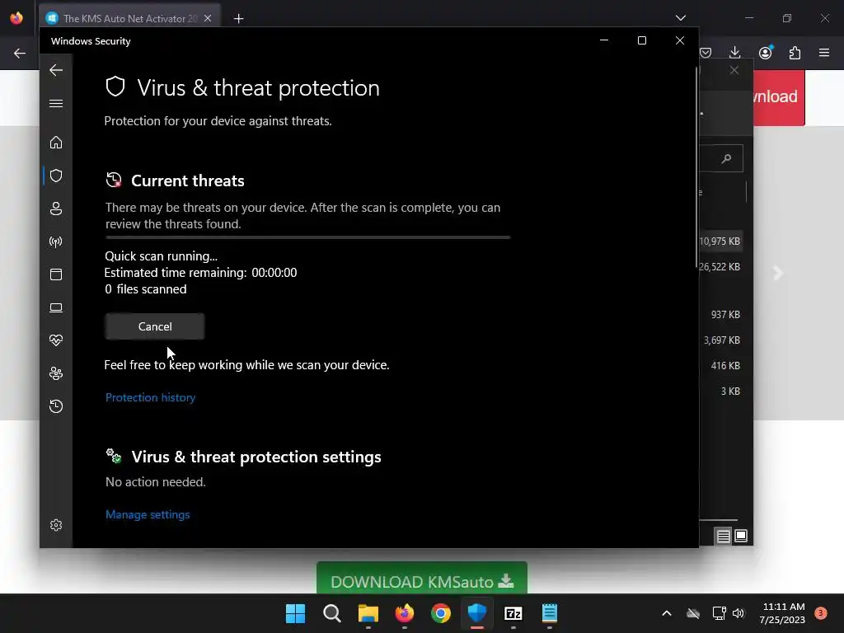Open the Manage settings link

pos(148,514)
